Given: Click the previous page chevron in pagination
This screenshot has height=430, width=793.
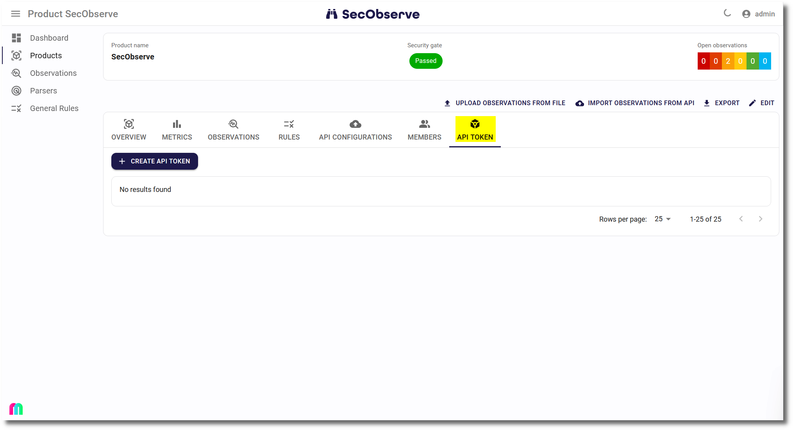Looking at the screenshot, I should tap(741, 219).
